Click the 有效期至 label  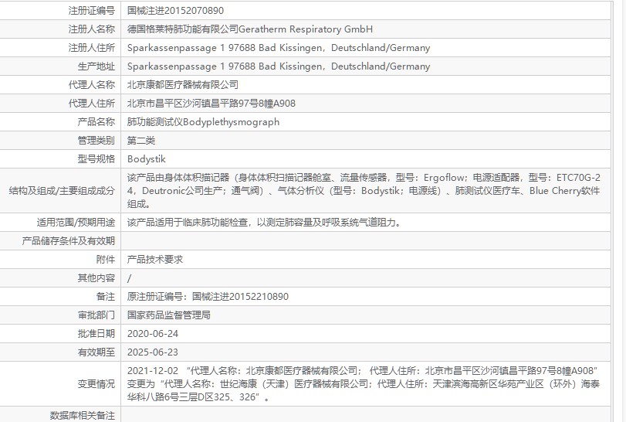click(x=96, y=352)
